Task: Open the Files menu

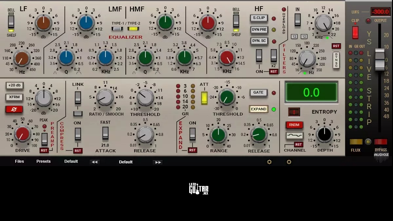Action: [x=19, y=161]
